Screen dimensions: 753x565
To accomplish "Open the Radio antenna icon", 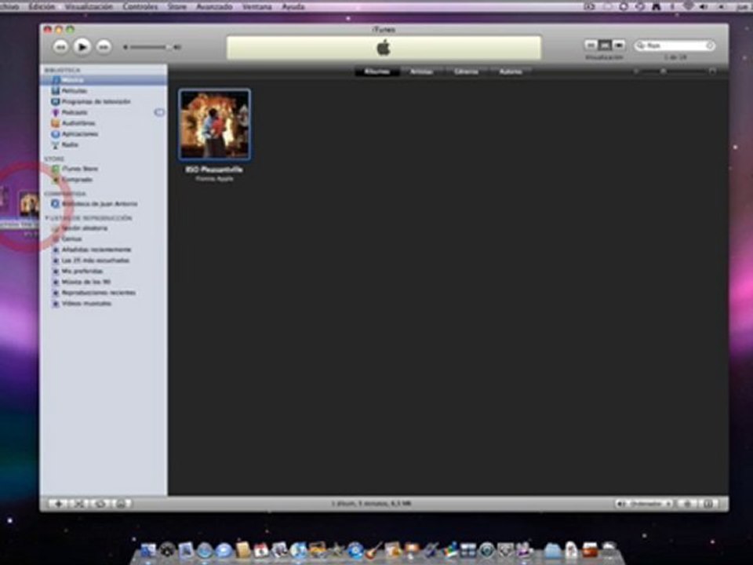I will pyautogui.click(x=56, y=144).
